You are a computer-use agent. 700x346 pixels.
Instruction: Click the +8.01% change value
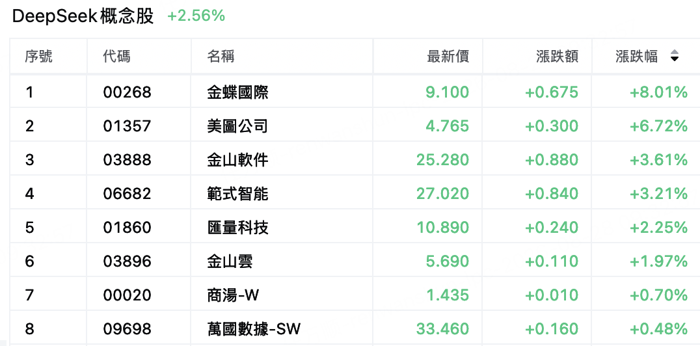[658, 92]
